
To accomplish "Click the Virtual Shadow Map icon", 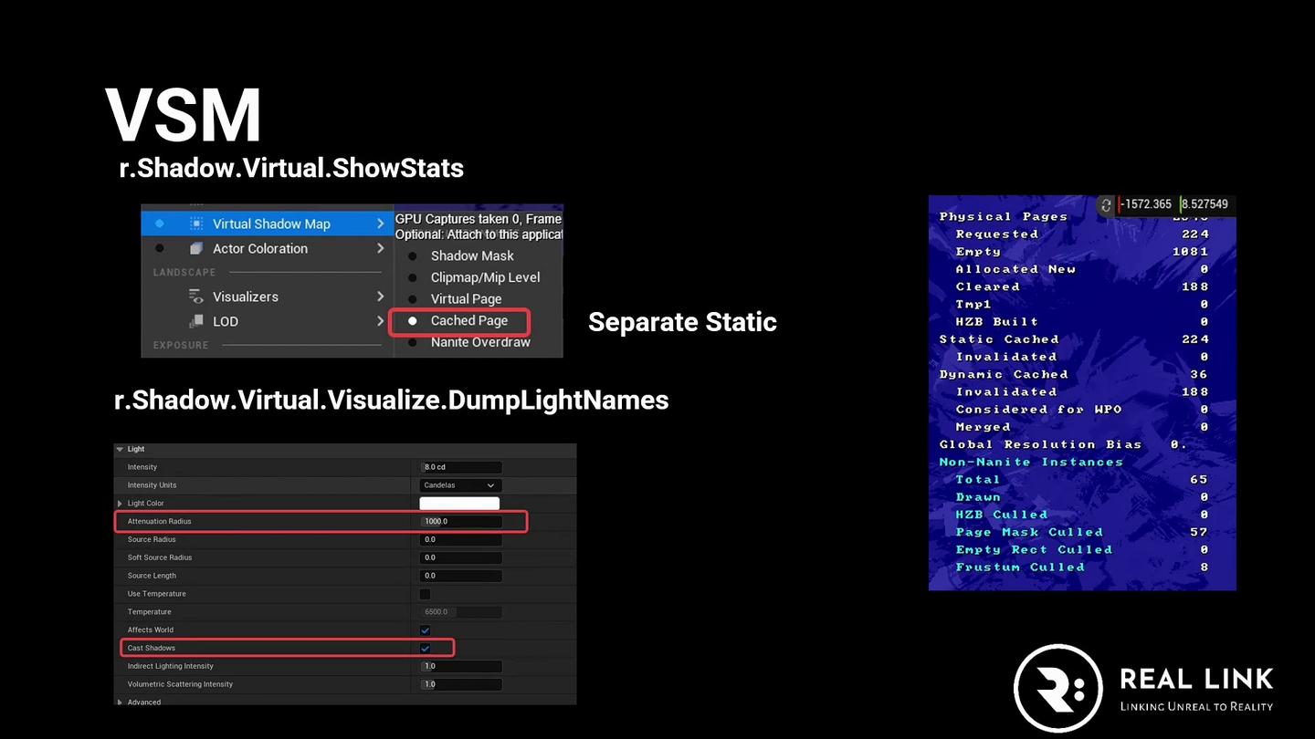I will click(x=195, y=224).
